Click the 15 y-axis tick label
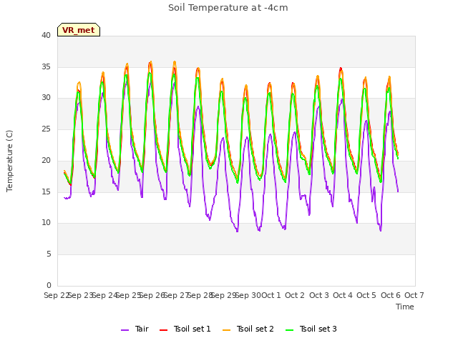The image size is (458, 343). [46, 192]
